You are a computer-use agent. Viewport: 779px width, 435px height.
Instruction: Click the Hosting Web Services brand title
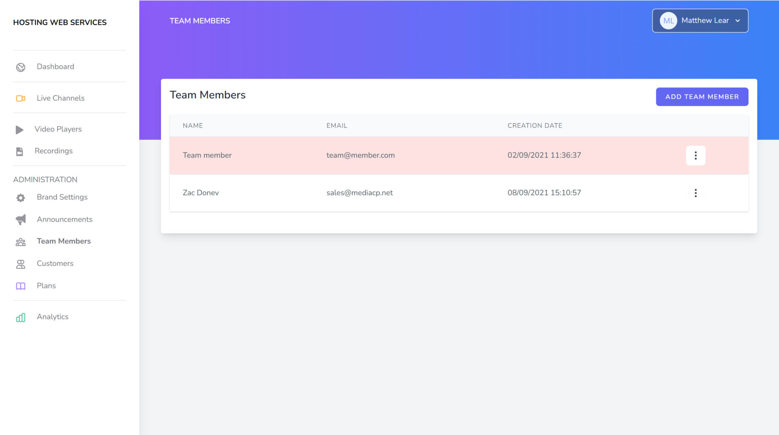[x=60, y=22]
